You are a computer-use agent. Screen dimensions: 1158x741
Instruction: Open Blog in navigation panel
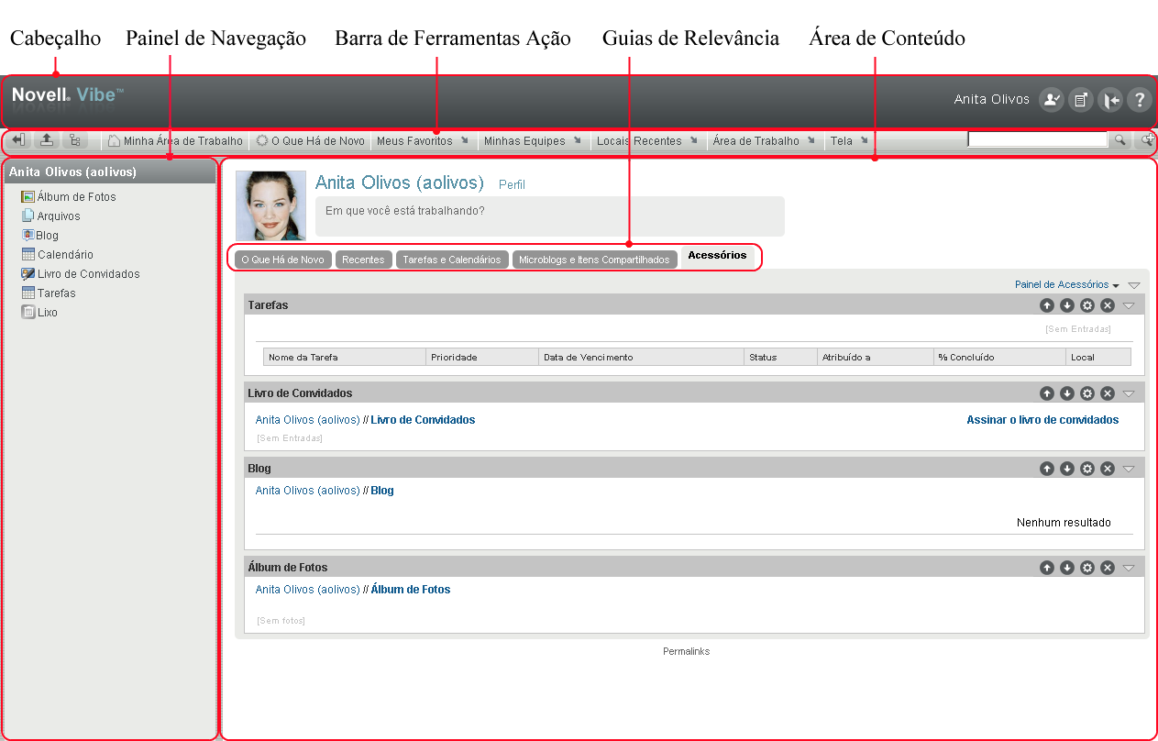point(39,236)
